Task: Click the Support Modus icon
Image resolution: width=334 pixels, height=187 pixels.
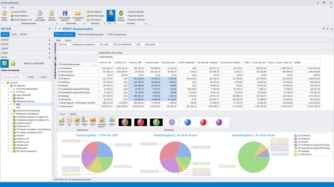Action: pos(110,14)
